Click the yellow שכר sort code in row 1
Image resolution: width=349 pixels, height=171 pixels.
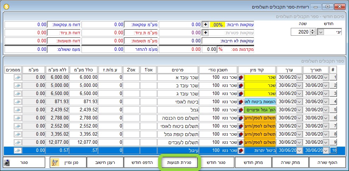260,78
